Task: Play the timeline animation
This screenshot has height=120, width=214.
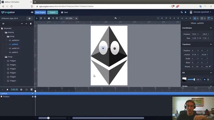Action: click(x=7, y=90)
